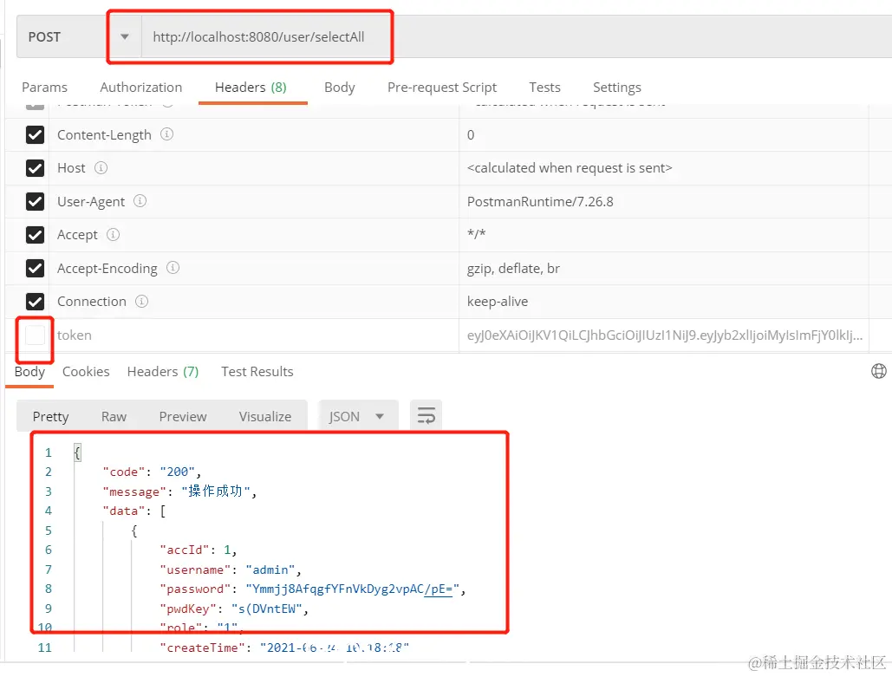Uncheck the Content-Length header checkbox
This screenshot has width=892, height=677.
point(36,135)
